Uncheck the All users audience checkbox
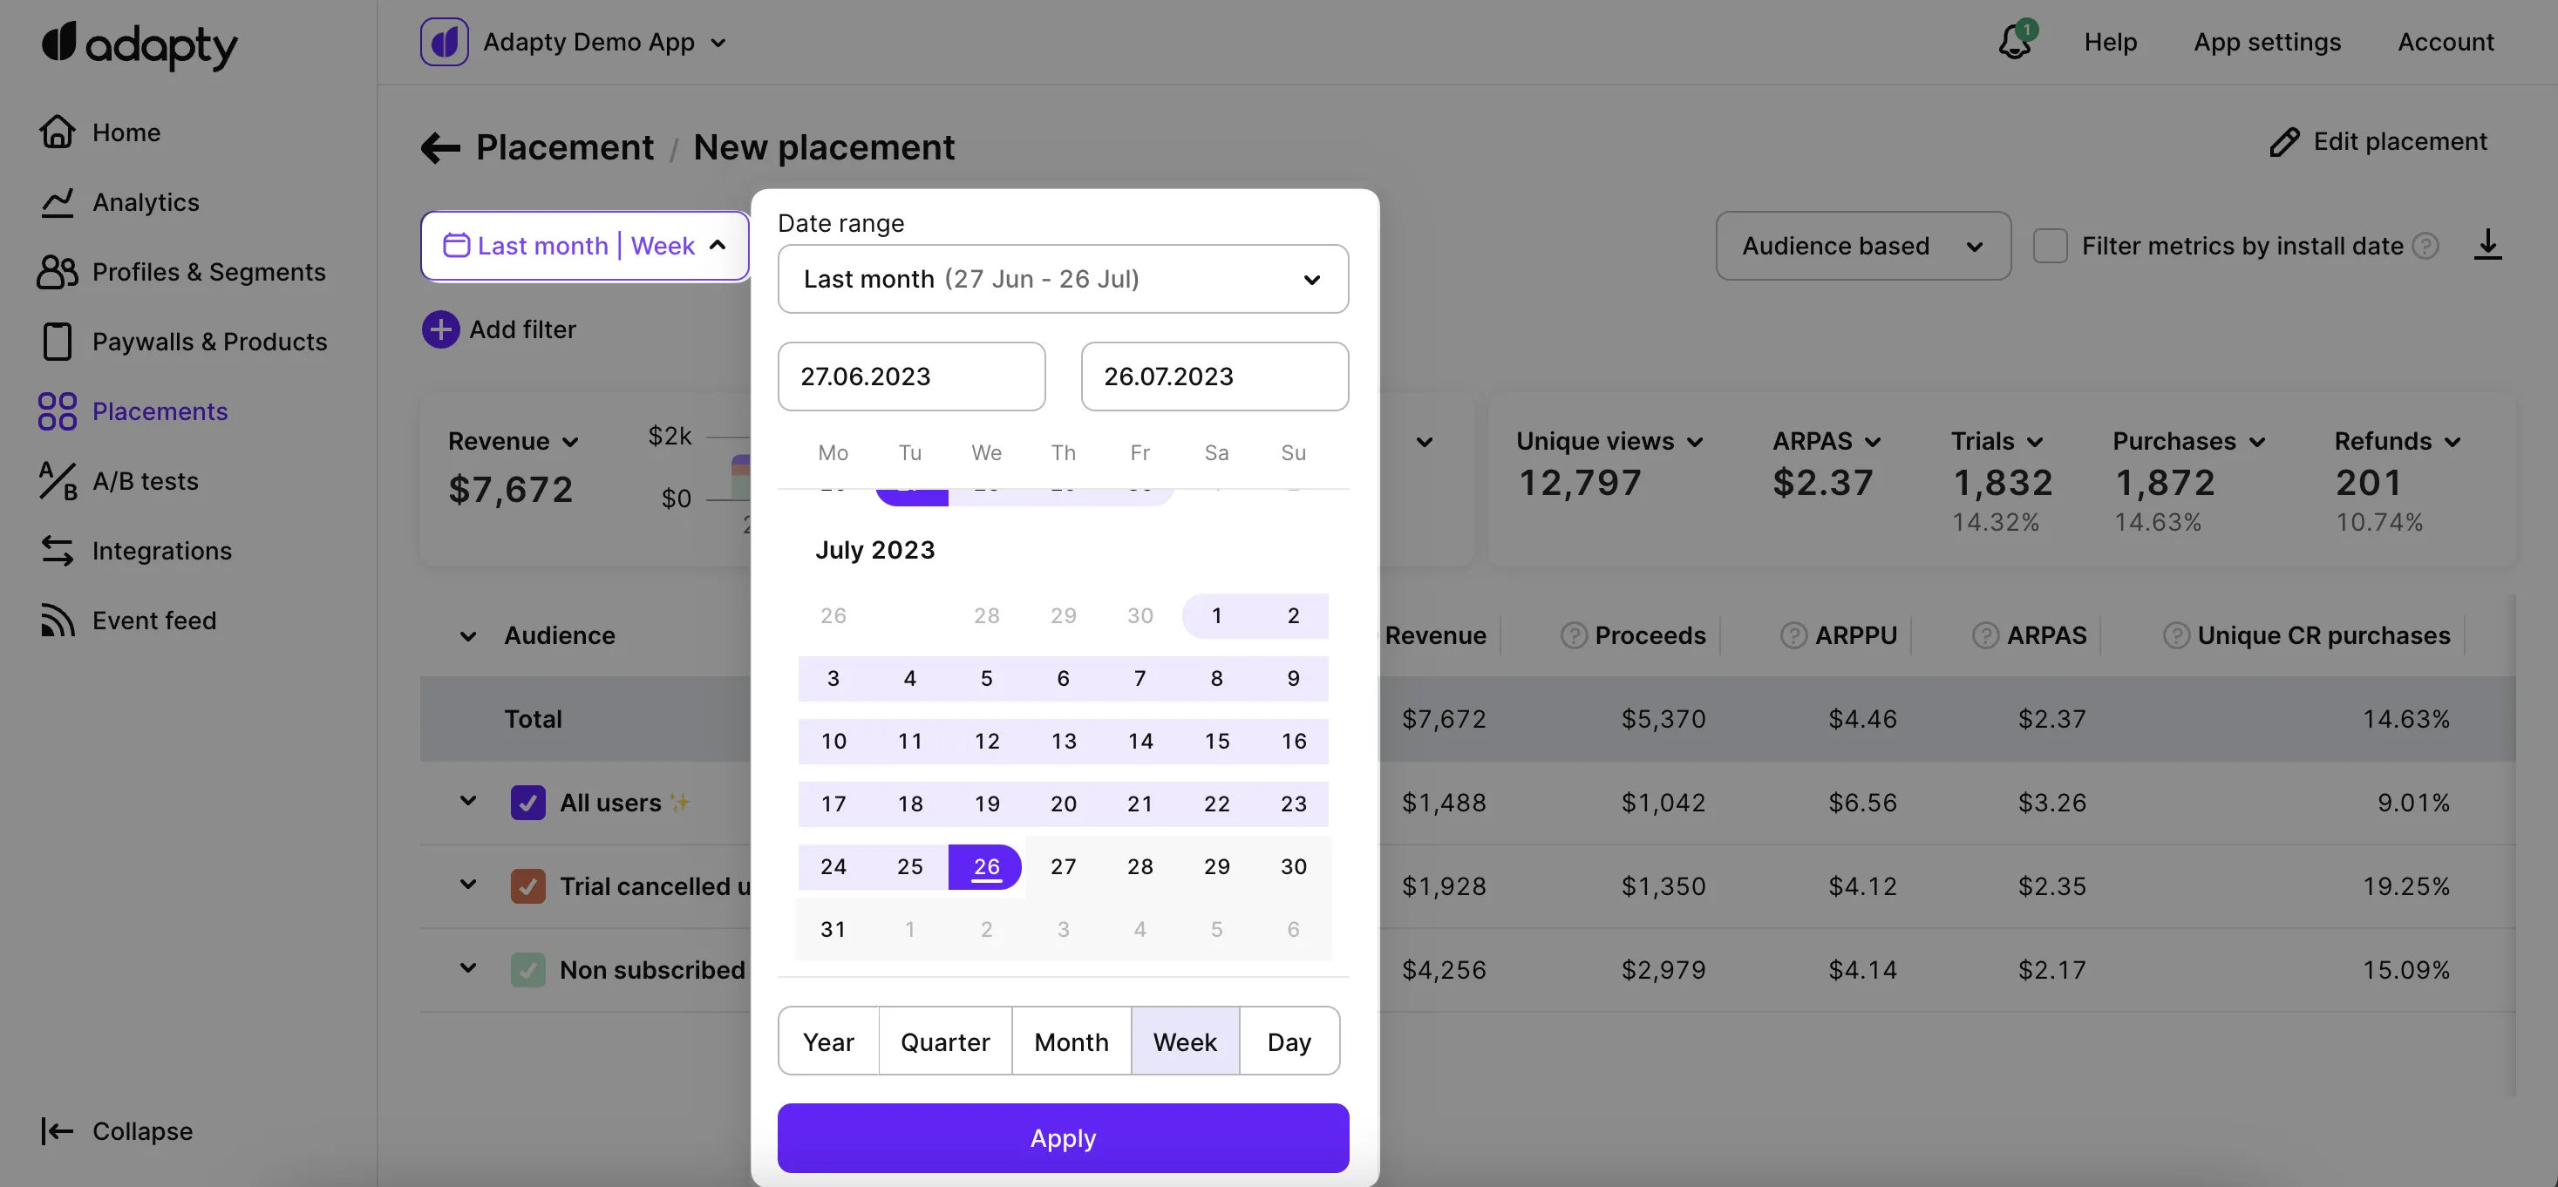 coord(527,802)
